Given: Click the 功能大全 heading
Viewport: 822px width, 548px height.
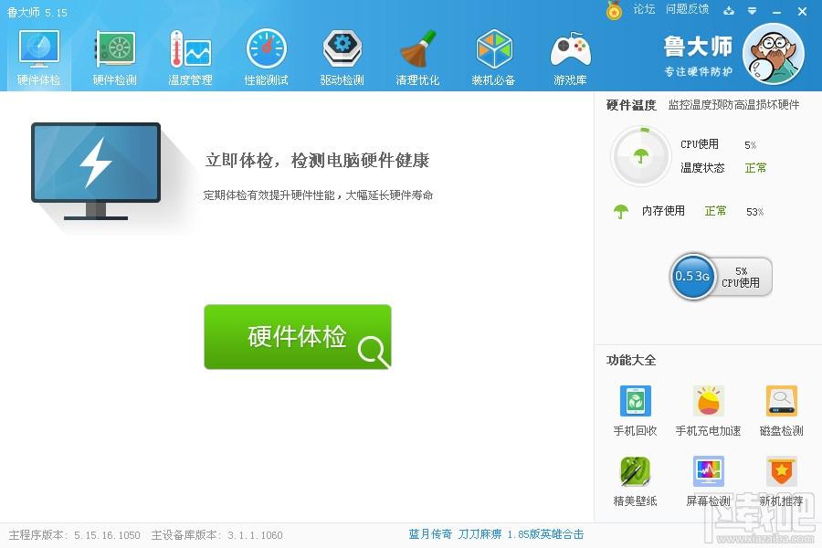Looking at the screenshot, I should click(631, 360).
